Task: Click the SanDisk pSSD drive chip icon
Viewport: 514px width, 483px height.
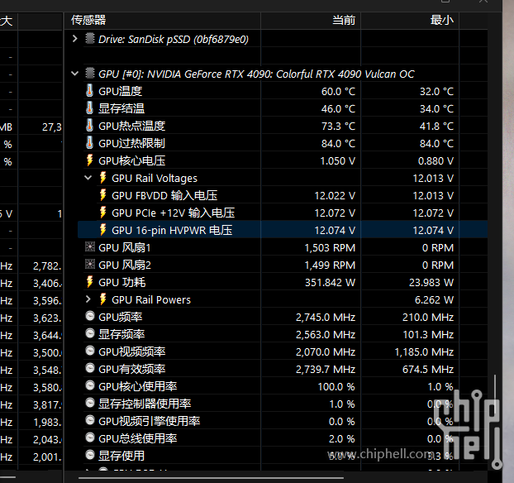Action: (x=90, y=39)
